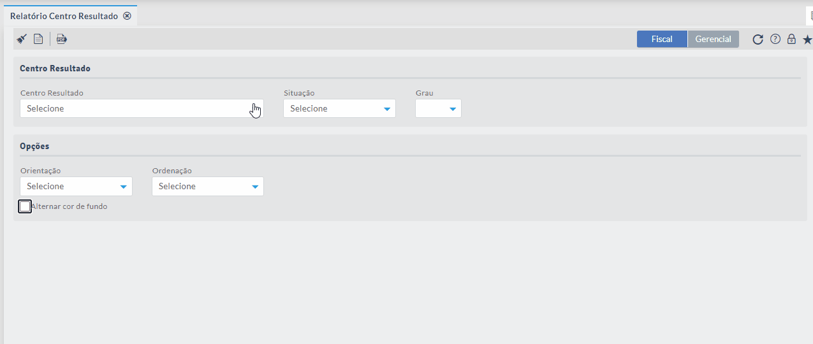Click the Opções section header

pyautogui.click(x=34, y=146)
